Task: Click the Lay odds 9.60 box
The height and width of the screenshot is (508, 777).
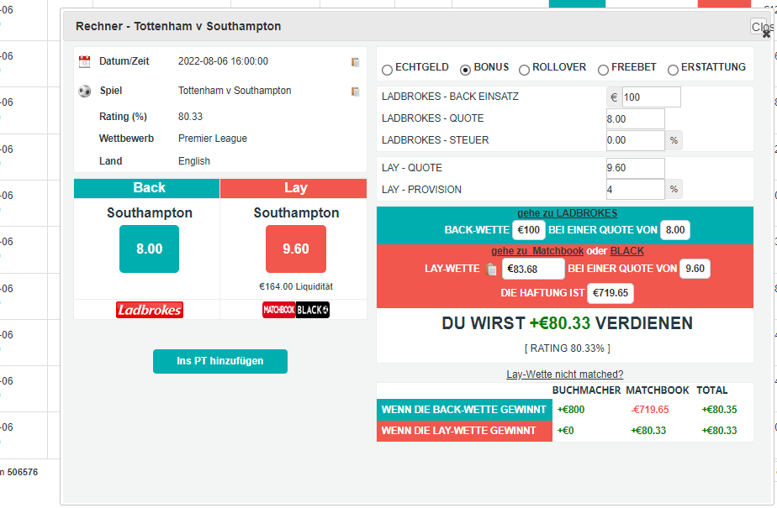Action: point(295,249)
